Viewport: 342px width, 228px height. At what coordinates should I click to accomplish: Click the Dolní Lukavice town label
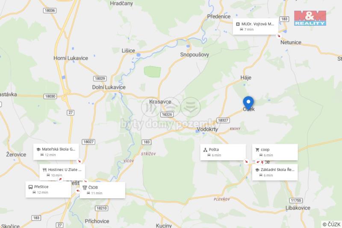click(x=109, y=87)
